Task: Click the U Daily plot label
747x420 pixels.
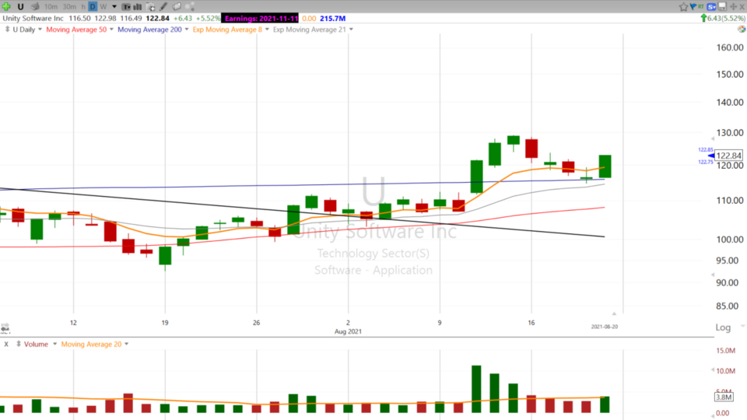Action: (x=24, y=30)
